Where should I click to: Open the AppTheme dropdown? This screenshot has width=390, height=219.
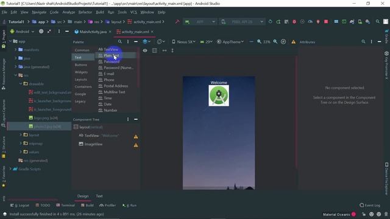(x=230, y=42)
